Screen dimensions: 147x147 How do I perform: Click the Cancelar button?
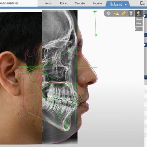[x=80, y=3]
